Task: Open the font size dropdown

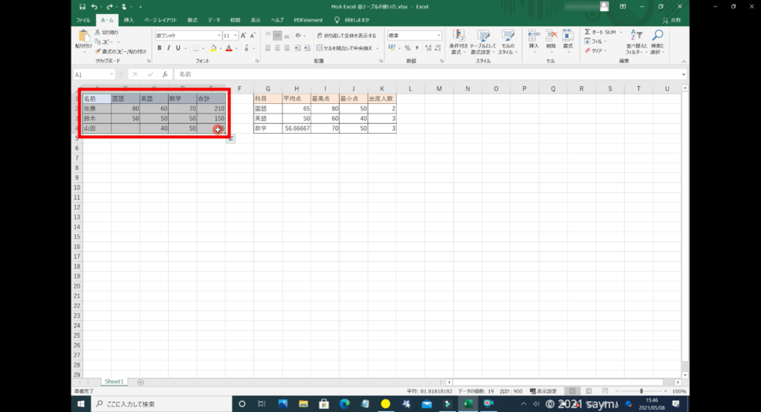Action: click(236, 35)
